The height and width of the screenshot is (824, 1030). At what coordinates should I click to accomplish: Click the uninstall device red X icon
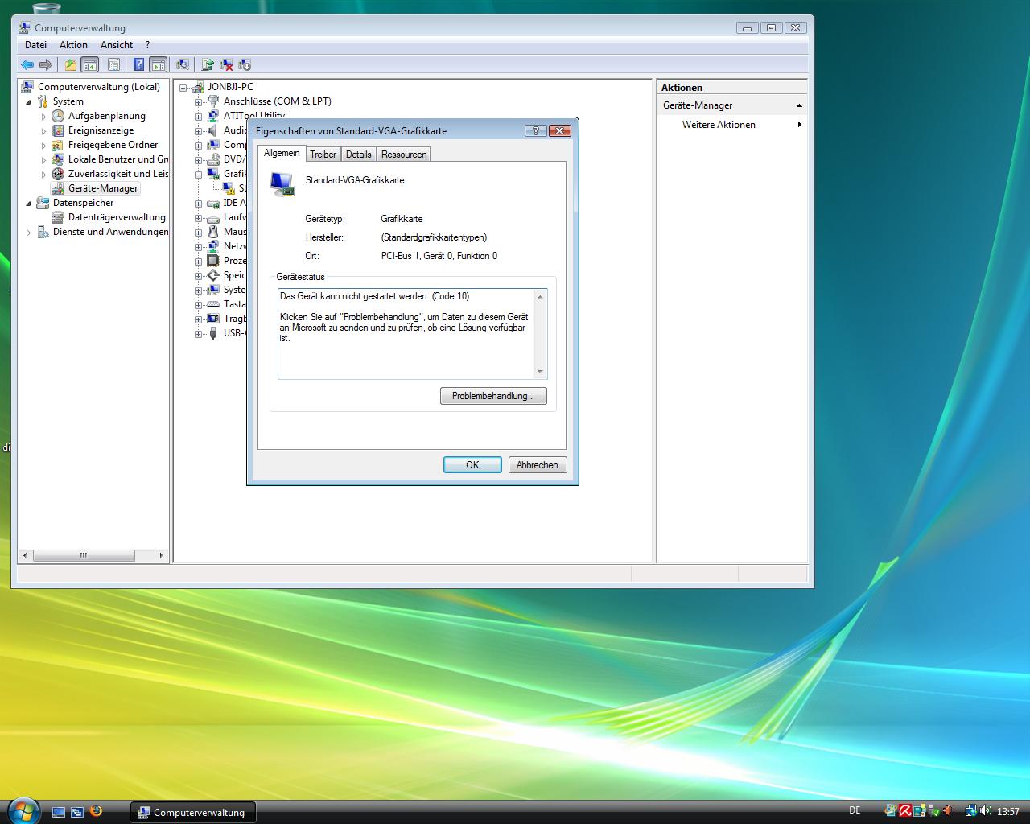(226, 64)
